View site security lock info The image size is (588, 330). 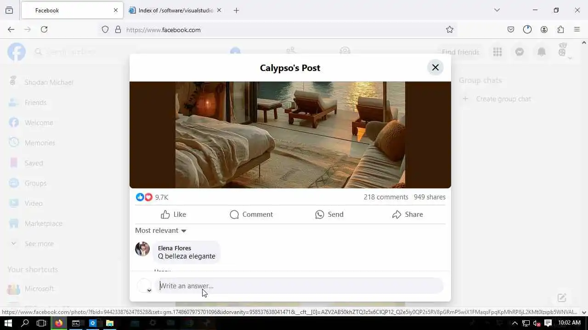118,30
